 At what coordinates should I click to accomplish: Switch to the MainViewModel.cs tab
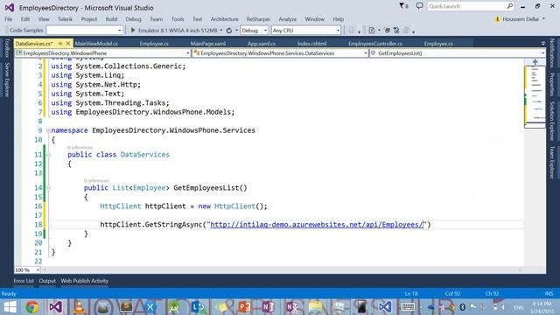[x=96, y=44]
